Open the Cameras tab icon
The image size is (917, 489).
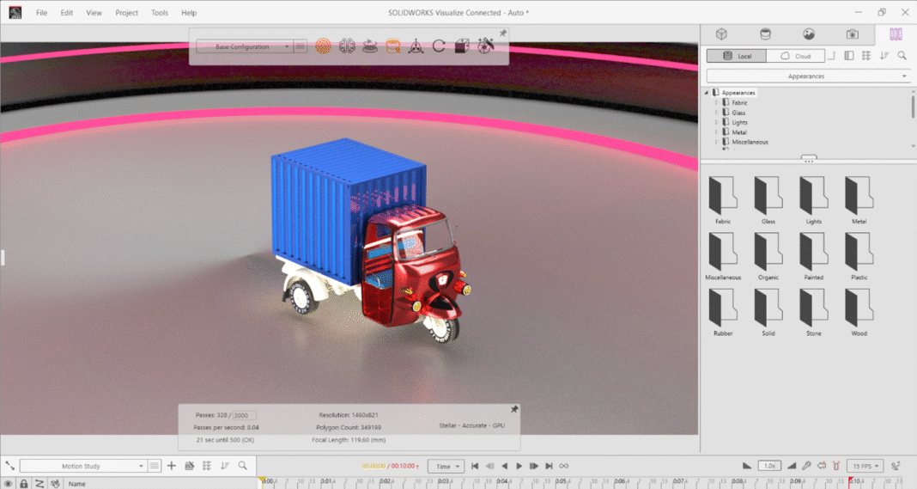point(853,34)
